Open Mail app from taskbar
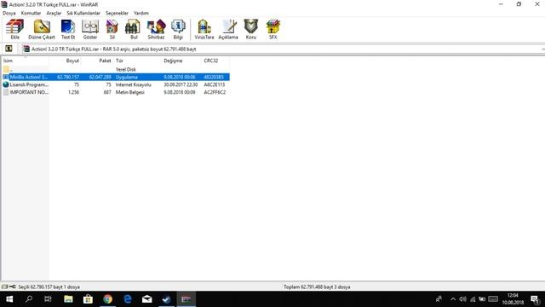 [x=147, y=299]
